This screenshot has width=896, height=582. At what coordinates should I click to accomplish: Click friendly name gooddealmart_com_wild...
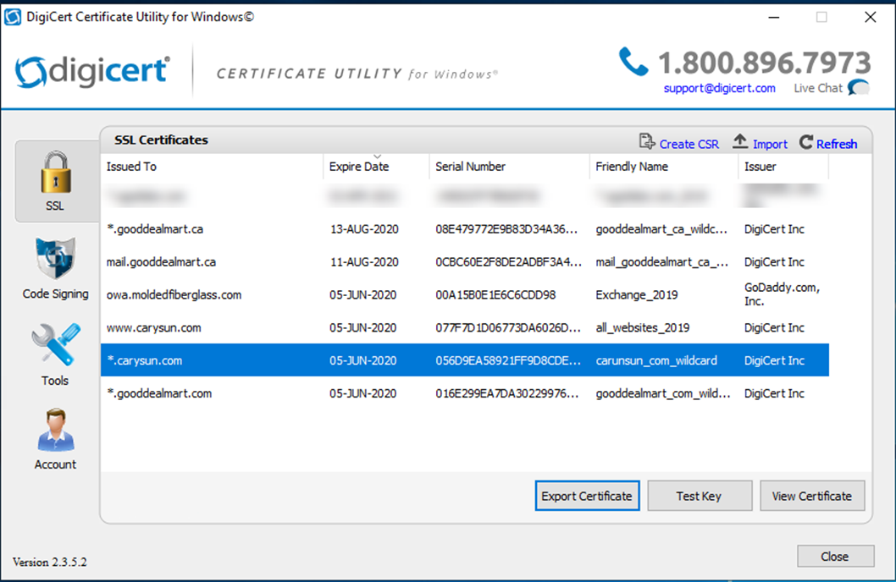coord(663,393)
